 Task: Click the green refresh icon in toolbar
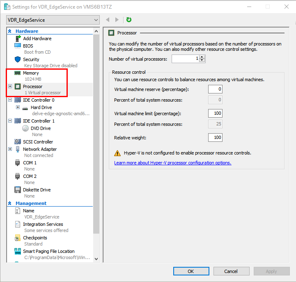(129, 20)
